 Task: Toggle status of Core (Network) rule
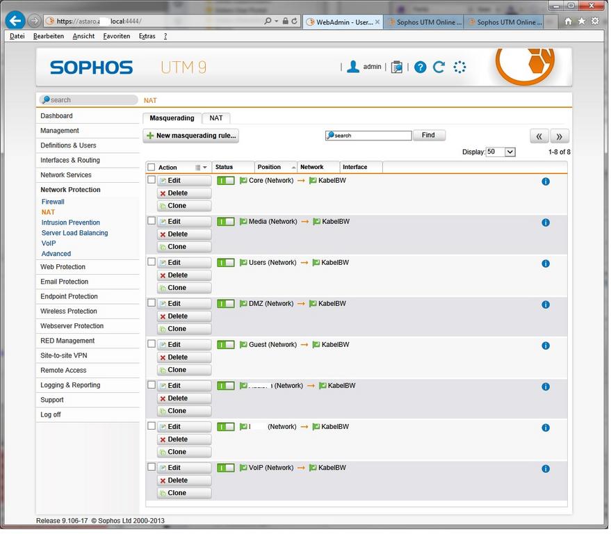coord(226,181)
